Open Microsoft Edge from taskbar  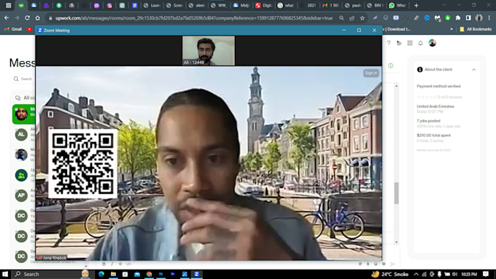pyautogui.click(x=101, y=274)
